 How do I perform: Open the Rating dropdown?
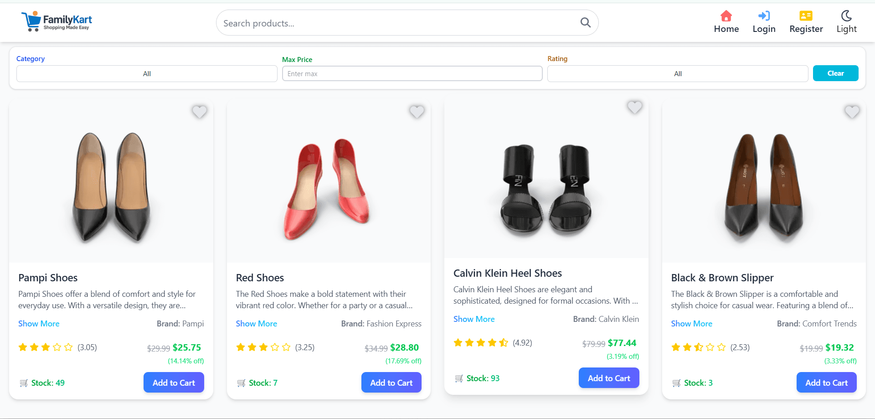678,73
